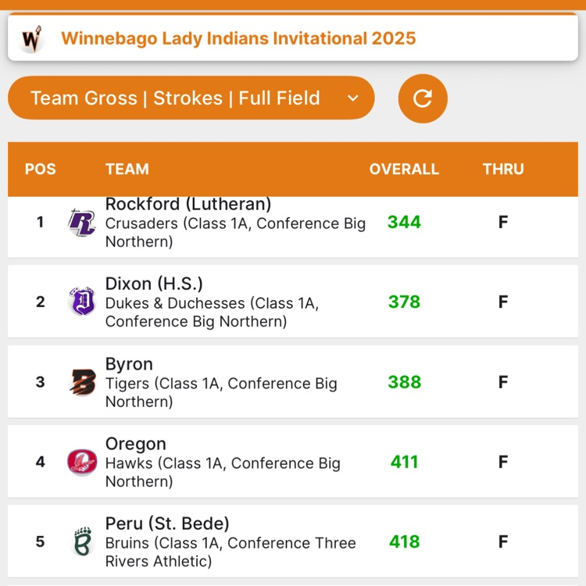This screenshot has height=586, width=586.
Task: Click the Dixon Dukes shield logo
Action: (x=82, y=302)
